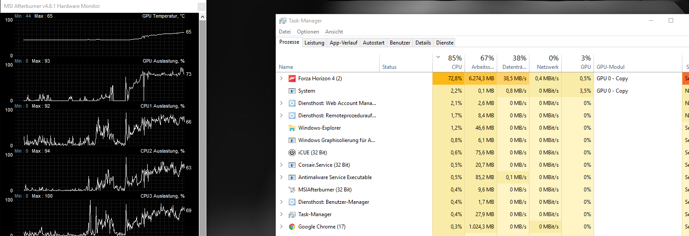Screen dimensions: 689x236
Task: Expand the Task-Manager process group
Action: 282,214
